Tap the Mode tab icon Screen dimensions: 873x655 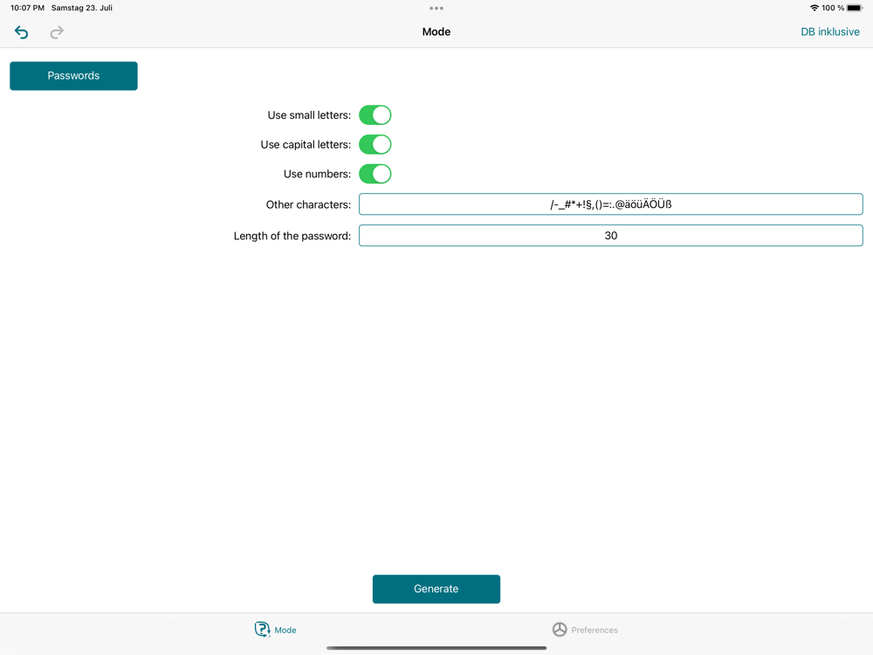tap(262, 630)
